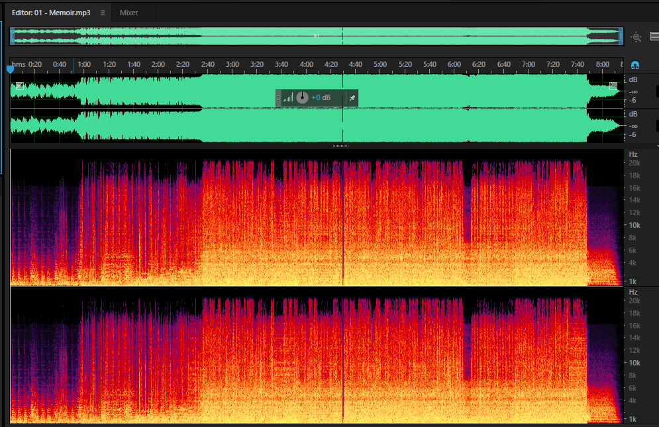Viewport: 659px width, 427px height.
Task: Pin the volume HUD with the pushpin icon
Action: [352, 98]
